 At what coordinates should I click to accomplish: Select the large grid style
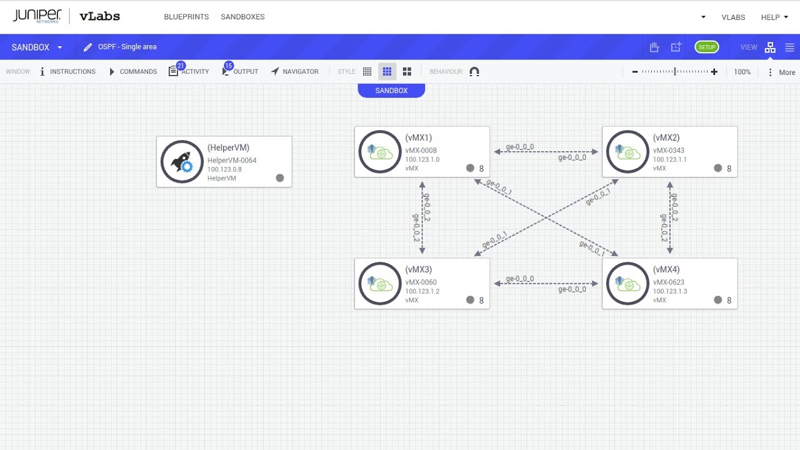click(407, 72)
